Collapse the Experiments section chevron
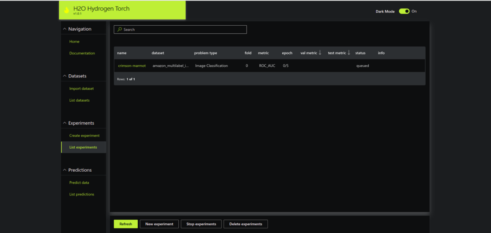 pyautogui.click(x=65, y=123)
